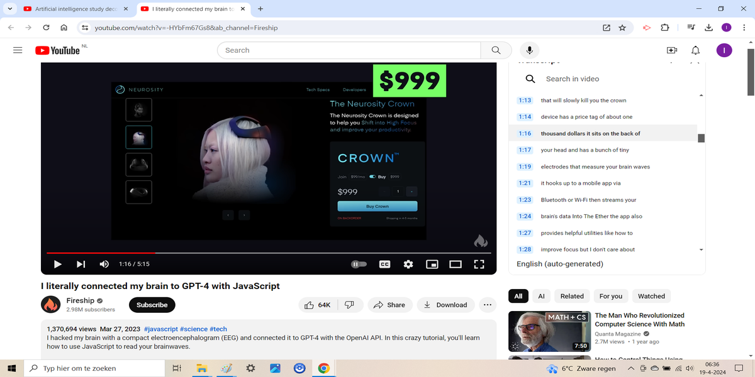Click the transcript search magnifier icon
Viewport: 755px width, 377px height.
coord(530,79)
